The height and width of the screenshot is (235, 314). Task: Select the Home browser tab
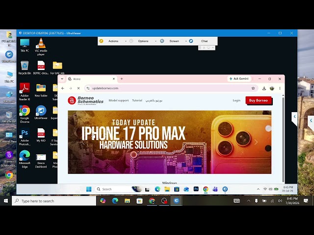coord(92,79)
